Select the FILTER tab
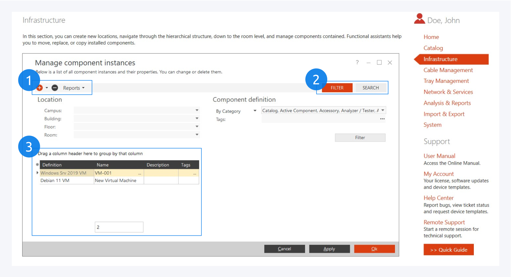The image size is (511, 277). point(337,88)
